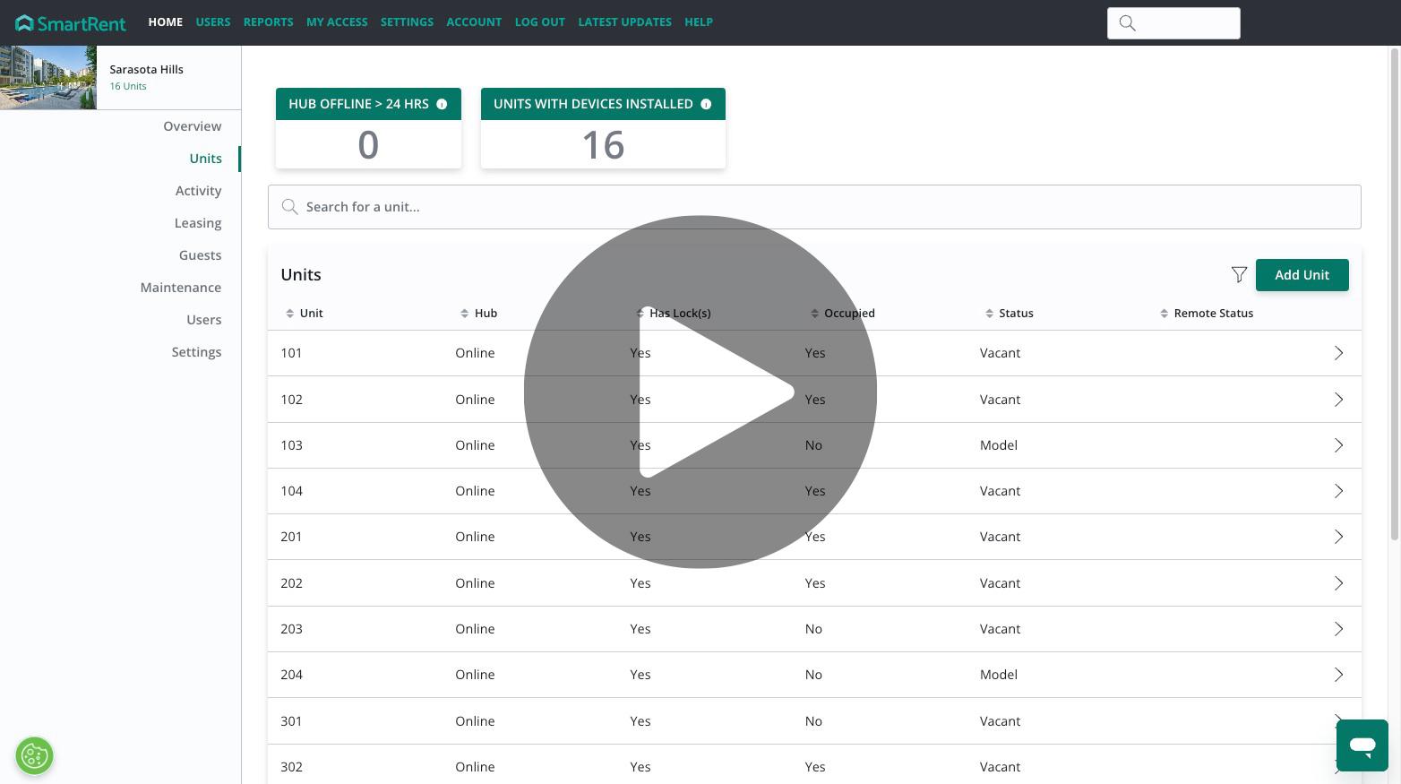Go to Latest Updates in navbar
Viewport: 1401px width, 784px height.
tap(624, 22)
